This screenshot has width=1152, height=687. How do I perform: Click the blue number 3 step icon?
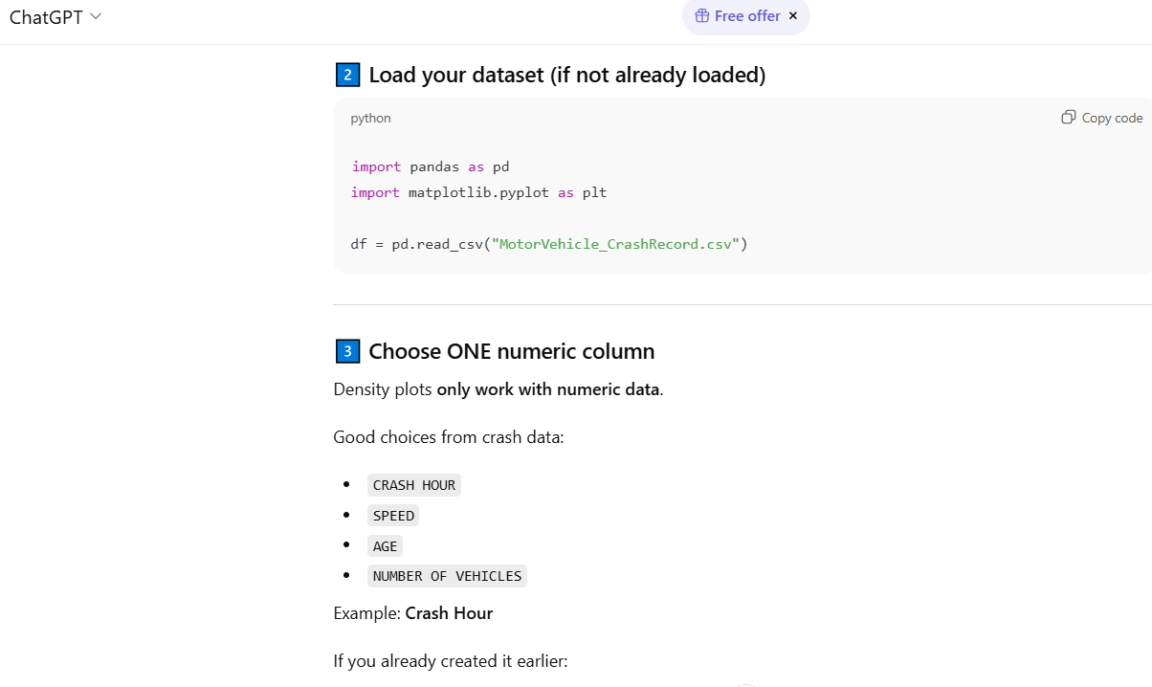(x=347, y=351)
